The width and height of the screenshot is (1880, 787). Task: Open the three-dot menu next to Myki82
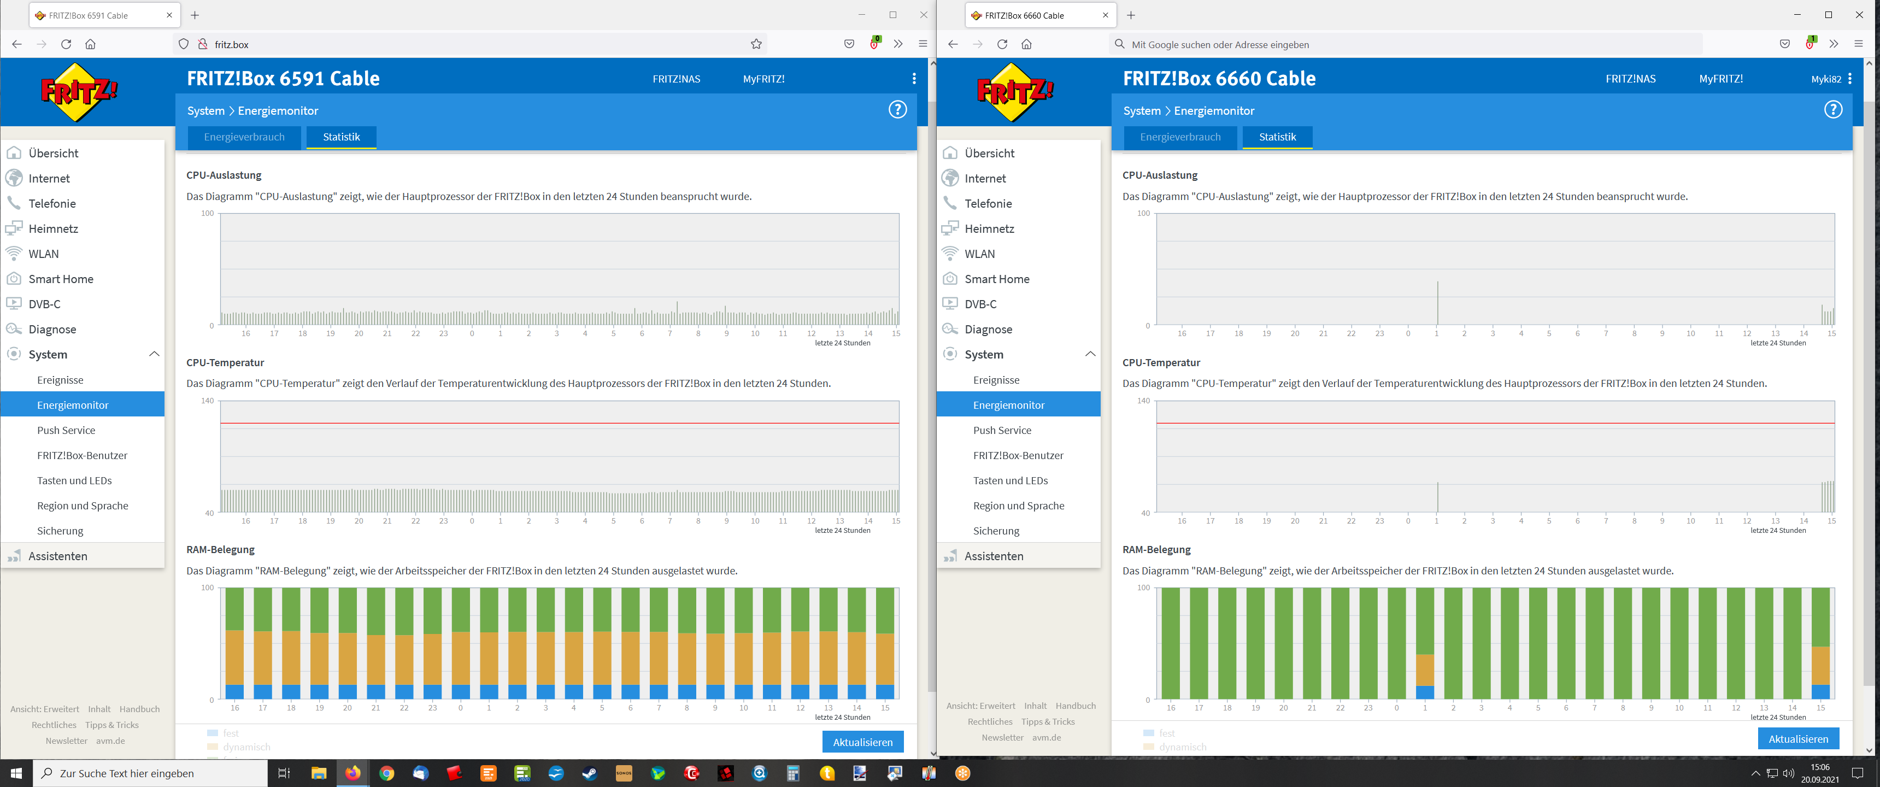[1849, 79]
